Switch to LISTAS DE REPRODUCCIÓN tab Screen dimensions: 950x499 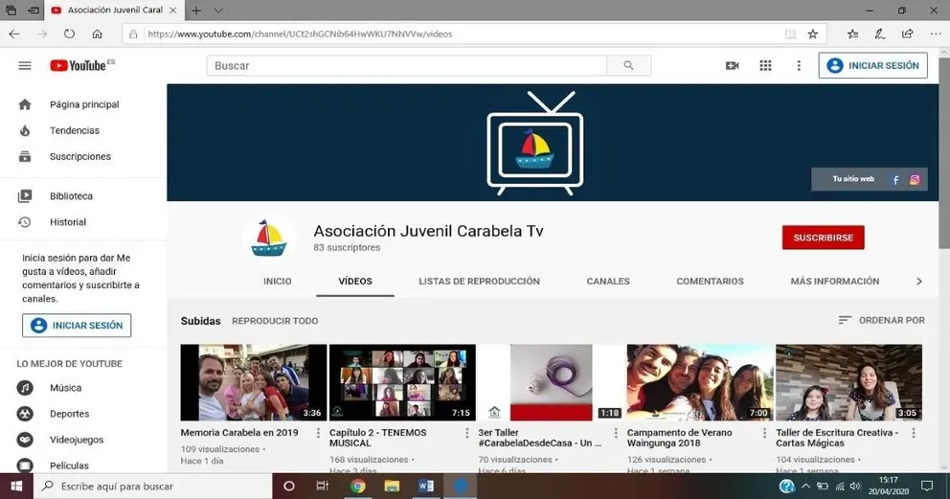479,282
